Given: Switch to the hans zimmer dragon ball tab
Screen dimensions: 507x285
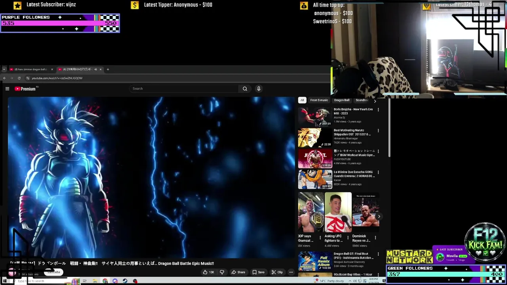Looking at the screenshot, I should 30,69.
